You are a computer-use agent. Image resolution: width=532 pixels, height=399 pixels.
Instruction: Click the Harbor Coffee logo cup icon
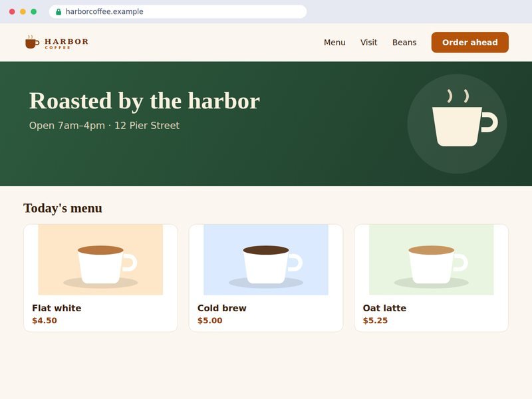[32, 42]
